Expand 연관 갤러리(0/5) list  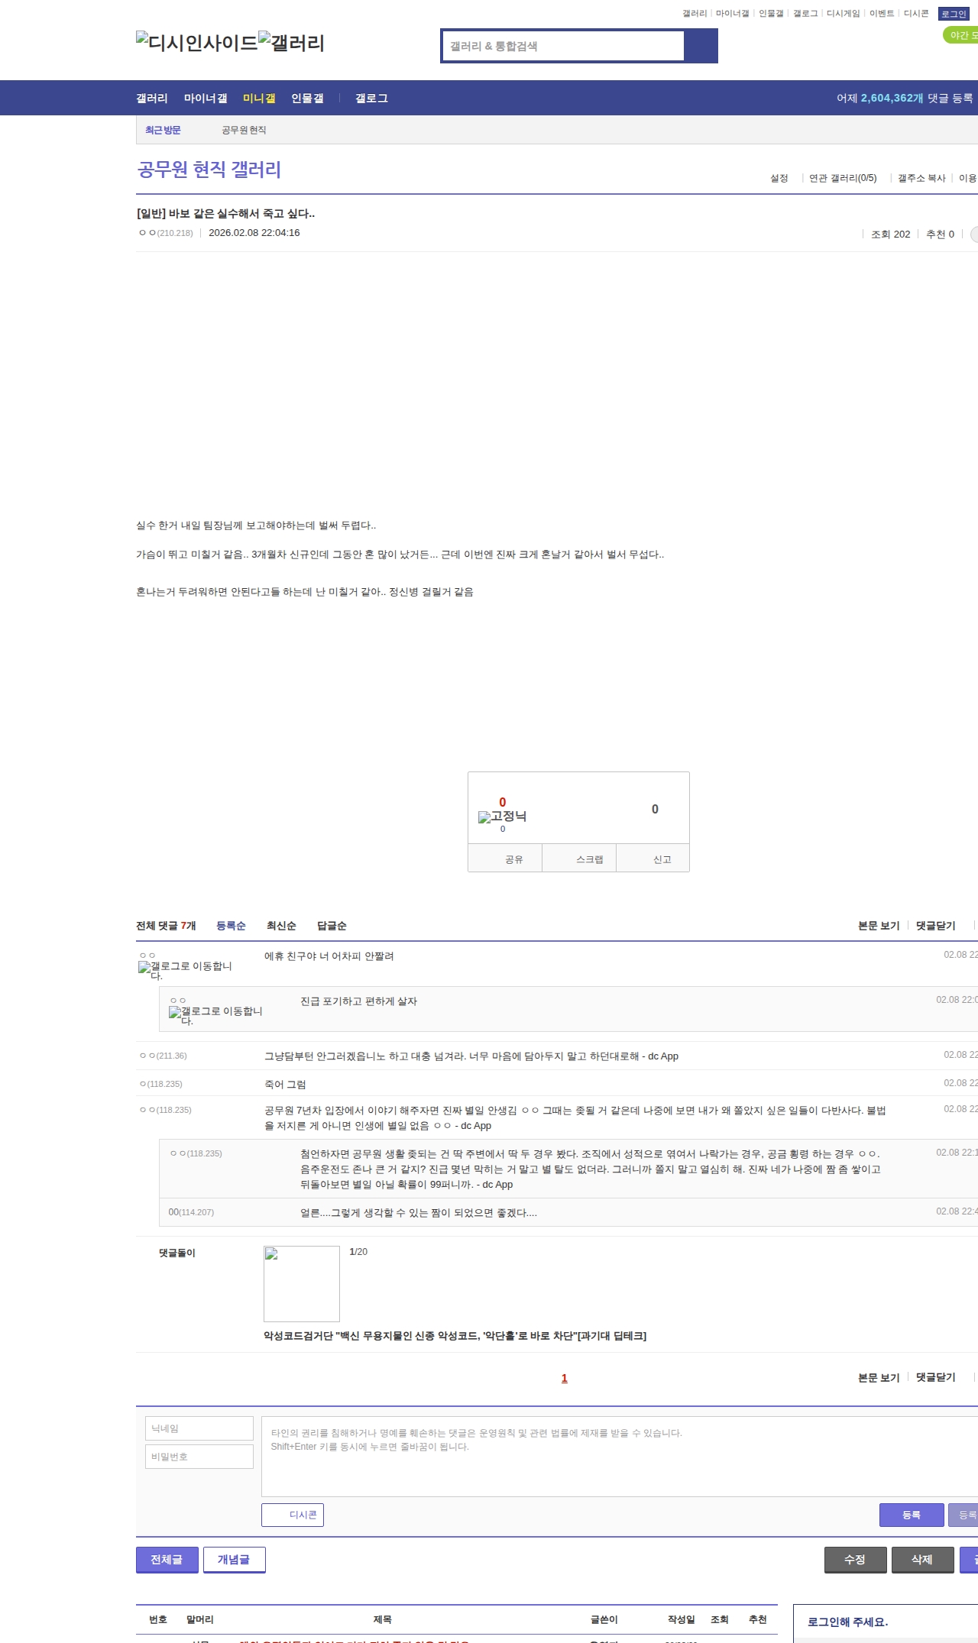(x=843, y=178)
